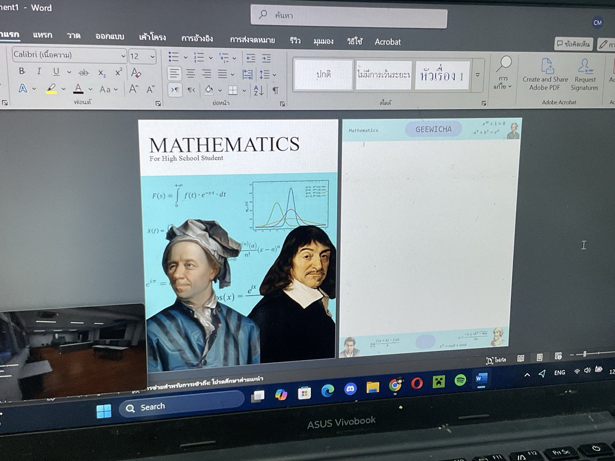Open the underline style dropdown arrow

[69, 72]
